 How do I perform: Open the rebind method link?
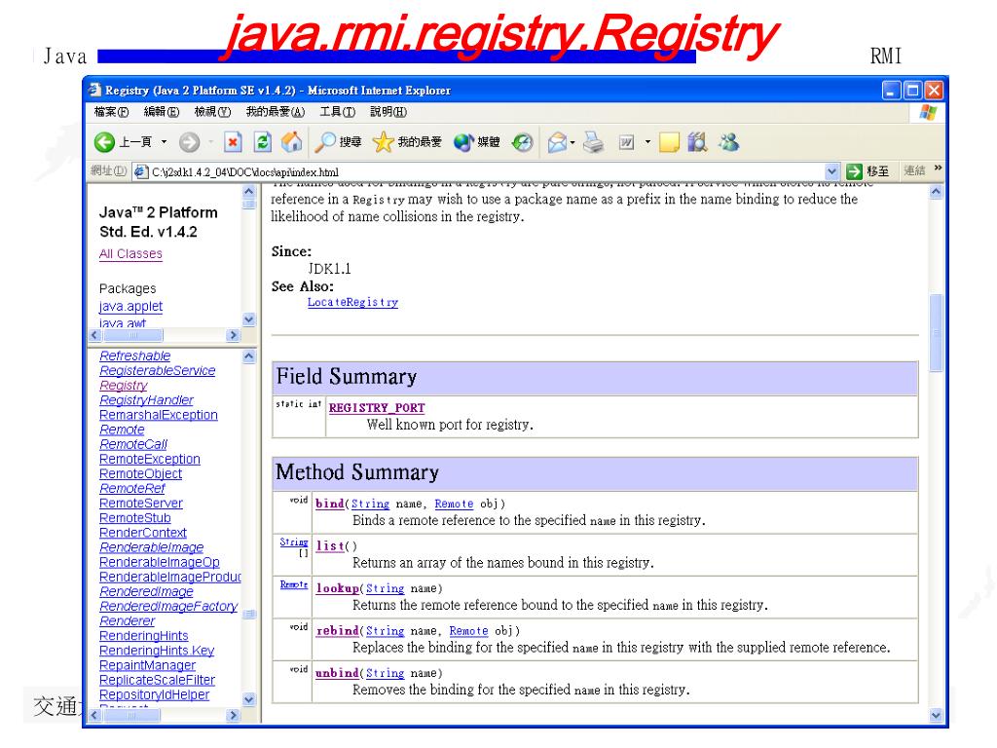click(338, 630)
